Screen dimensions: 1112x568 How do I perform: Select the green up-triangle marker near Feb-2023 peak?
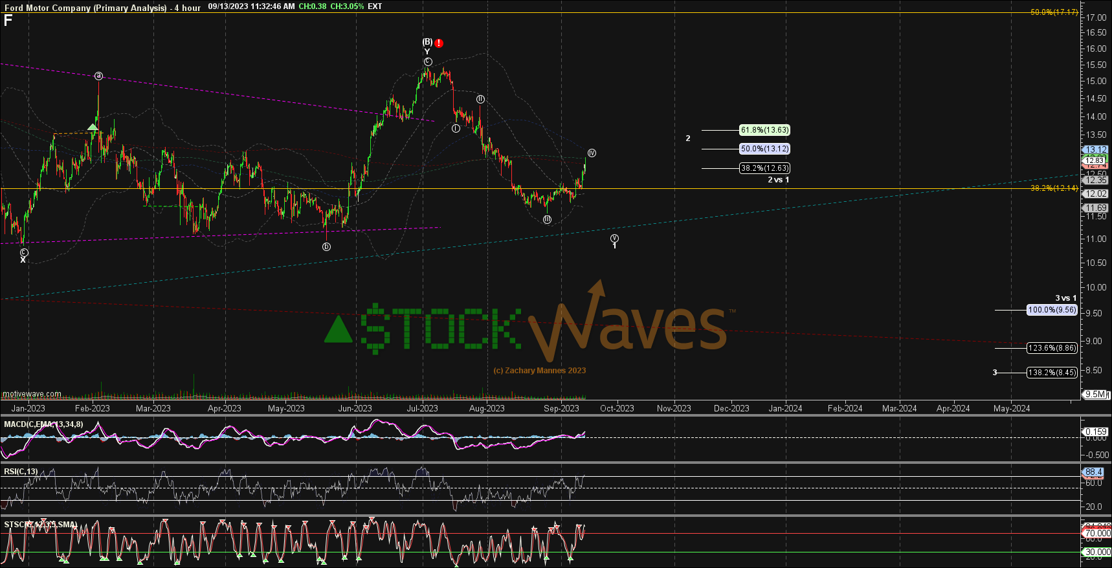click(x=93, y=127)
